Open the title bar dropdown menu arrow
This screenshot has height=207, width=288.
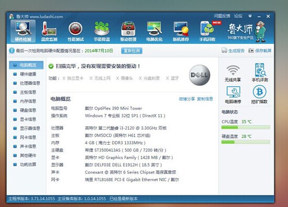250,16
